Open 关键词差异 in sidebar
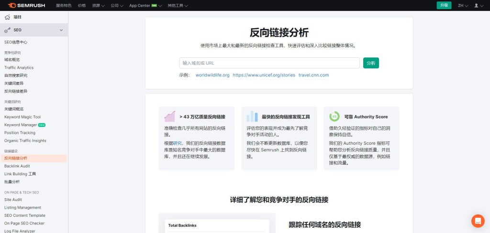 click(14, 83)
